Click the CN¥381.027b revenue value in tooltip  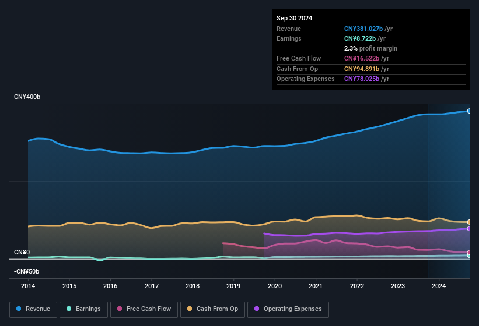point(363,29)
